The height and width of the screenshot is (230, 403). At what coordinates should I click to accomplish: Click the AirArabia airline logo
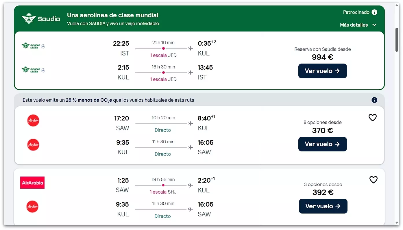(32, 183)
